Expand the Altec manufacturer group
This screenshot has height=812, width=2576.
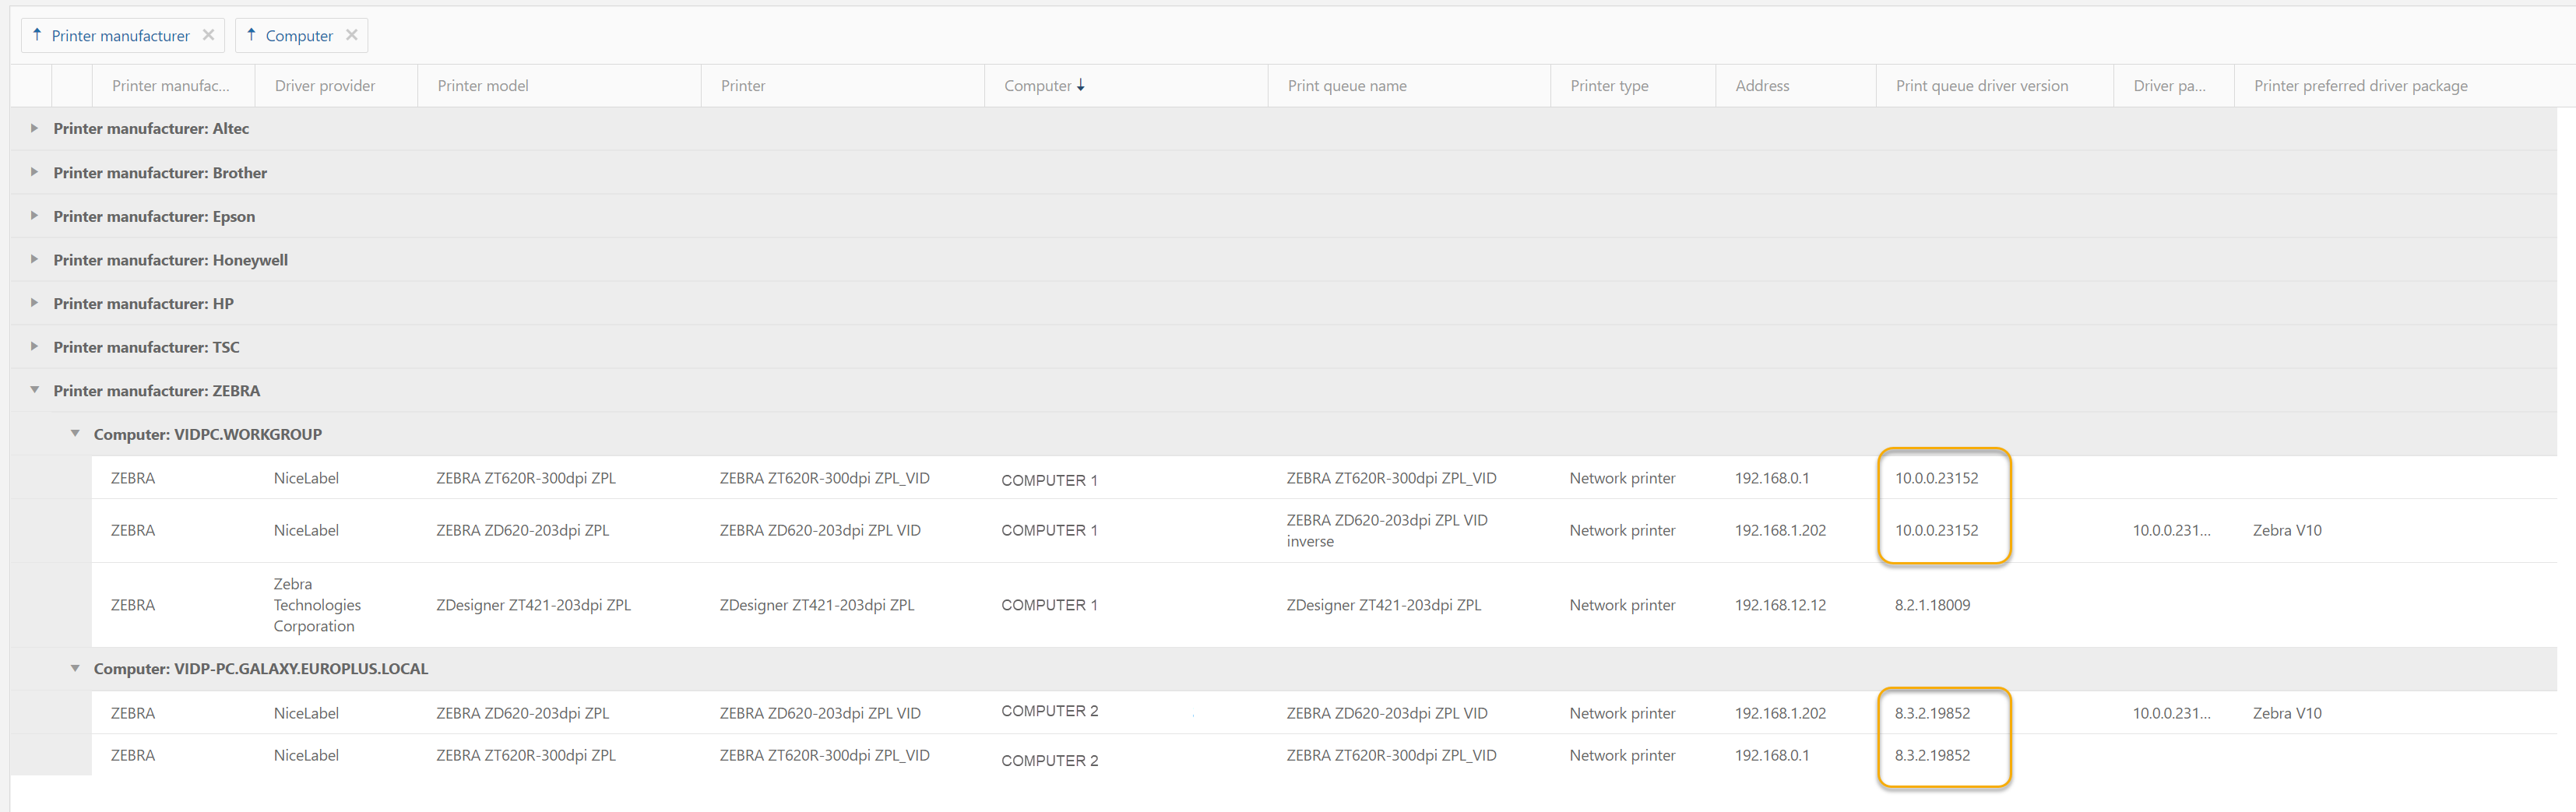tap(34, 129)
